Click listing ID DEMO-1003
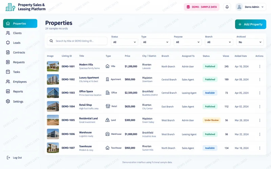271x169 pixels. (68, 93)
